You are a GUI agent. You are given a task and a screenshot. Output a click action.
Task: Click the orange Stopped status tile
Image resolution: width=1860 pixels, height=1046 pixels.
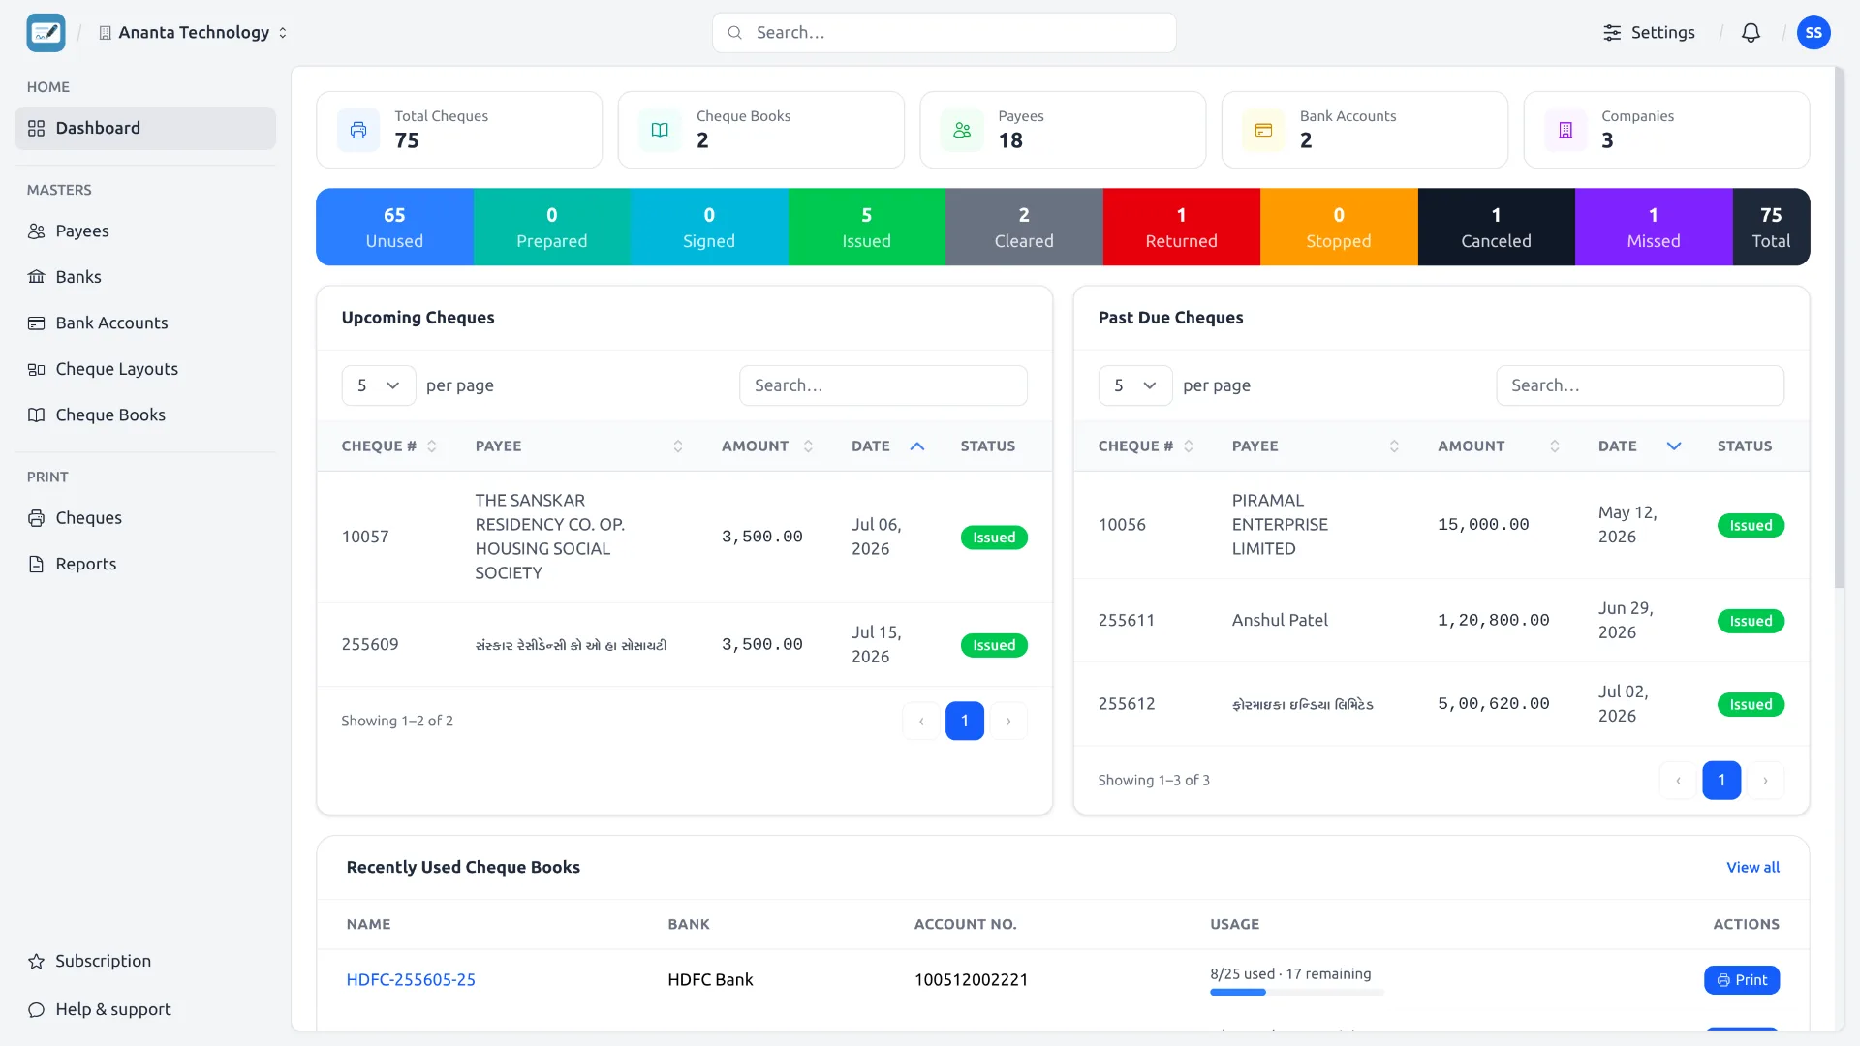[x=1339, y=228]
